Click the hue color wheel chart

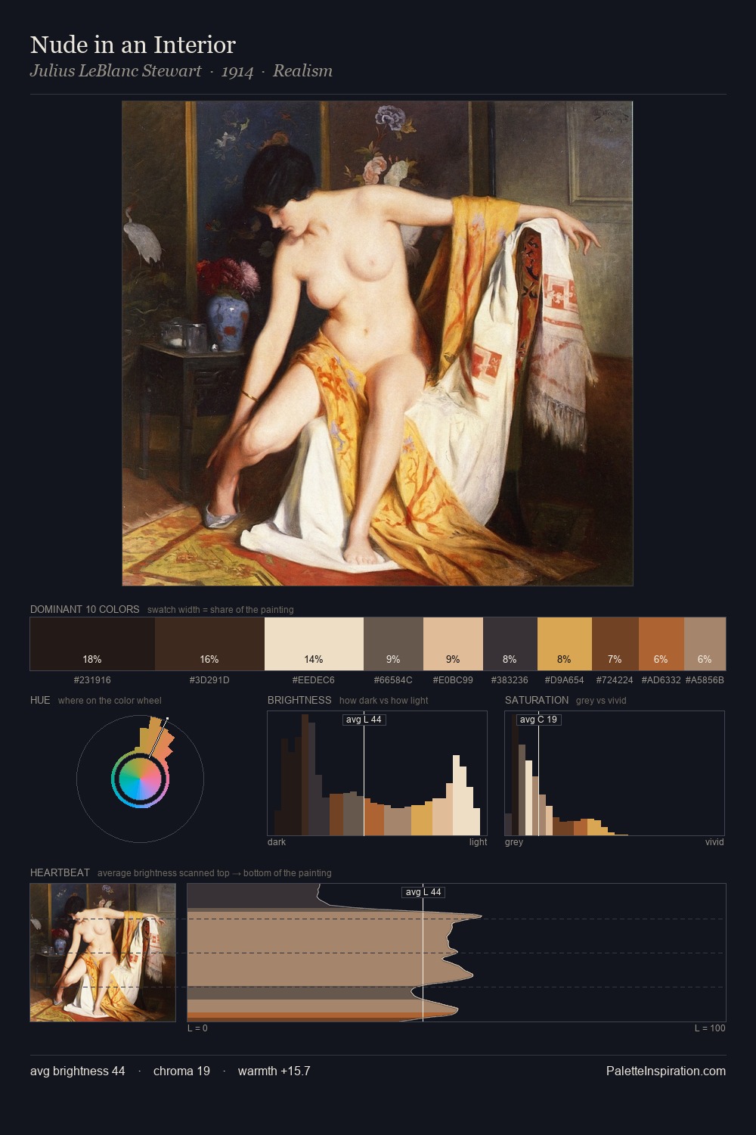[x=140, y=779]
